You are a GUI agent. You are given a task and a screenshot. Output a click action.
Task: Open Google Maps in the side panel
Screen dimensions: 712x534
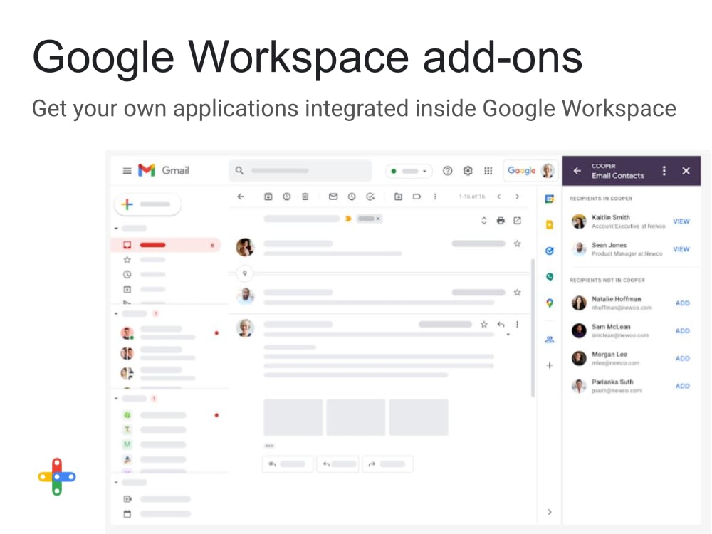tap(549, 302)
